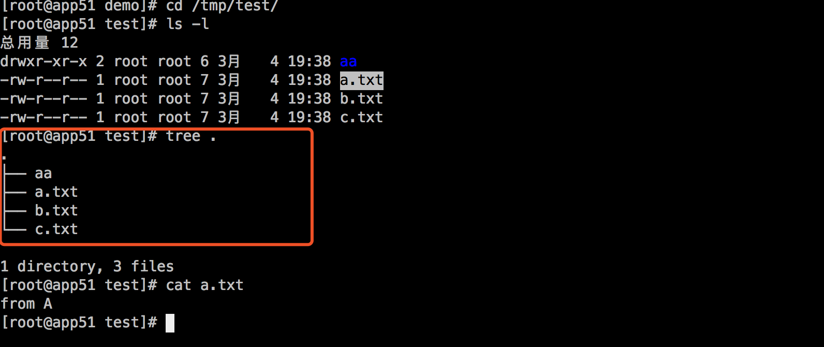This screenshot has height=347, width=824.
Task: Click the 'cat a.txt' command text
Action: pyautogui.click(x=204, y=285)
